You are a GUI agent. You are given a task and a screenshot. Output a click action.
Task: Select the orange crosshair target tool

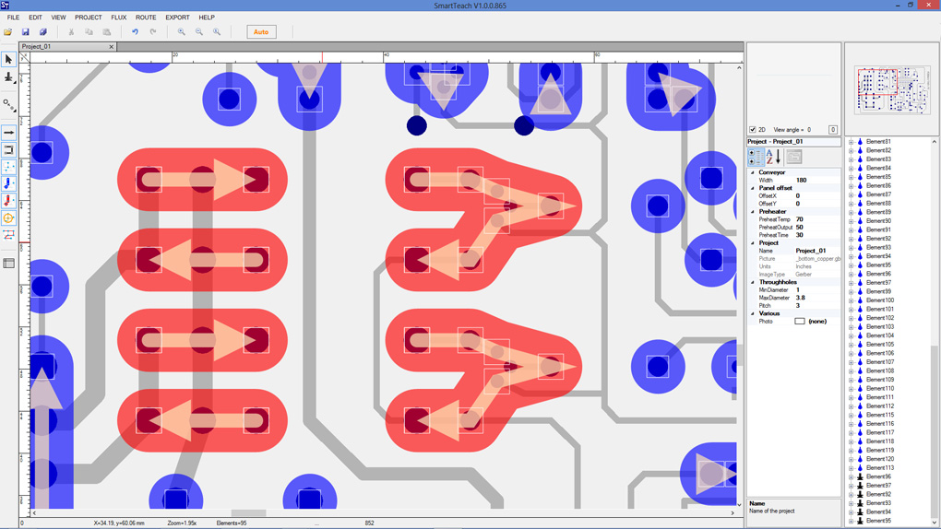[x=8, y=218]
